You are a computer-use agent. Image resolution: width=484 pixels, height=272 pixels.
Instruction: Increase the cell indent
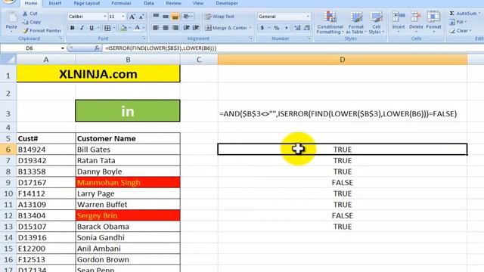click(x=196, y=28)
